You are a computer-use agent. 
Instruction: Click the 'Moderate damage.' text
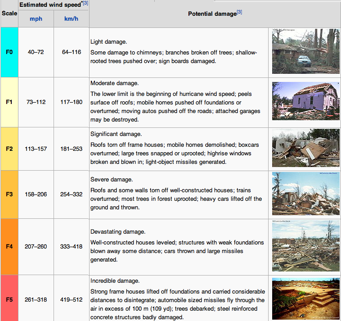(114, 83)
